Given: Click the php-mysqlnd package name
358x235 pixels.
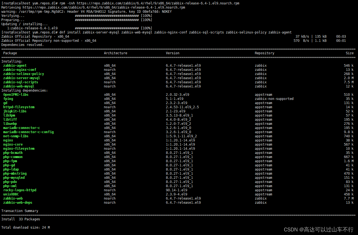Looking at the screenshot, I should (14, 178).
